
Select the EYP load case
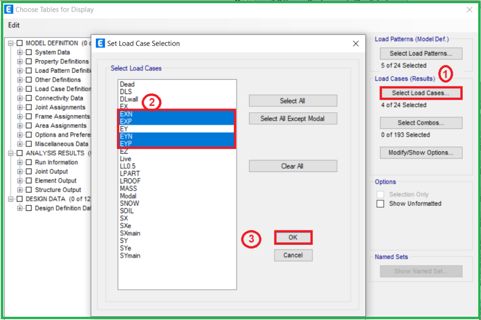click(177, 144)
